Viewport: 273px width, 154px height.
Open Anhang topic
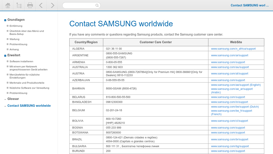click(14, 49)
